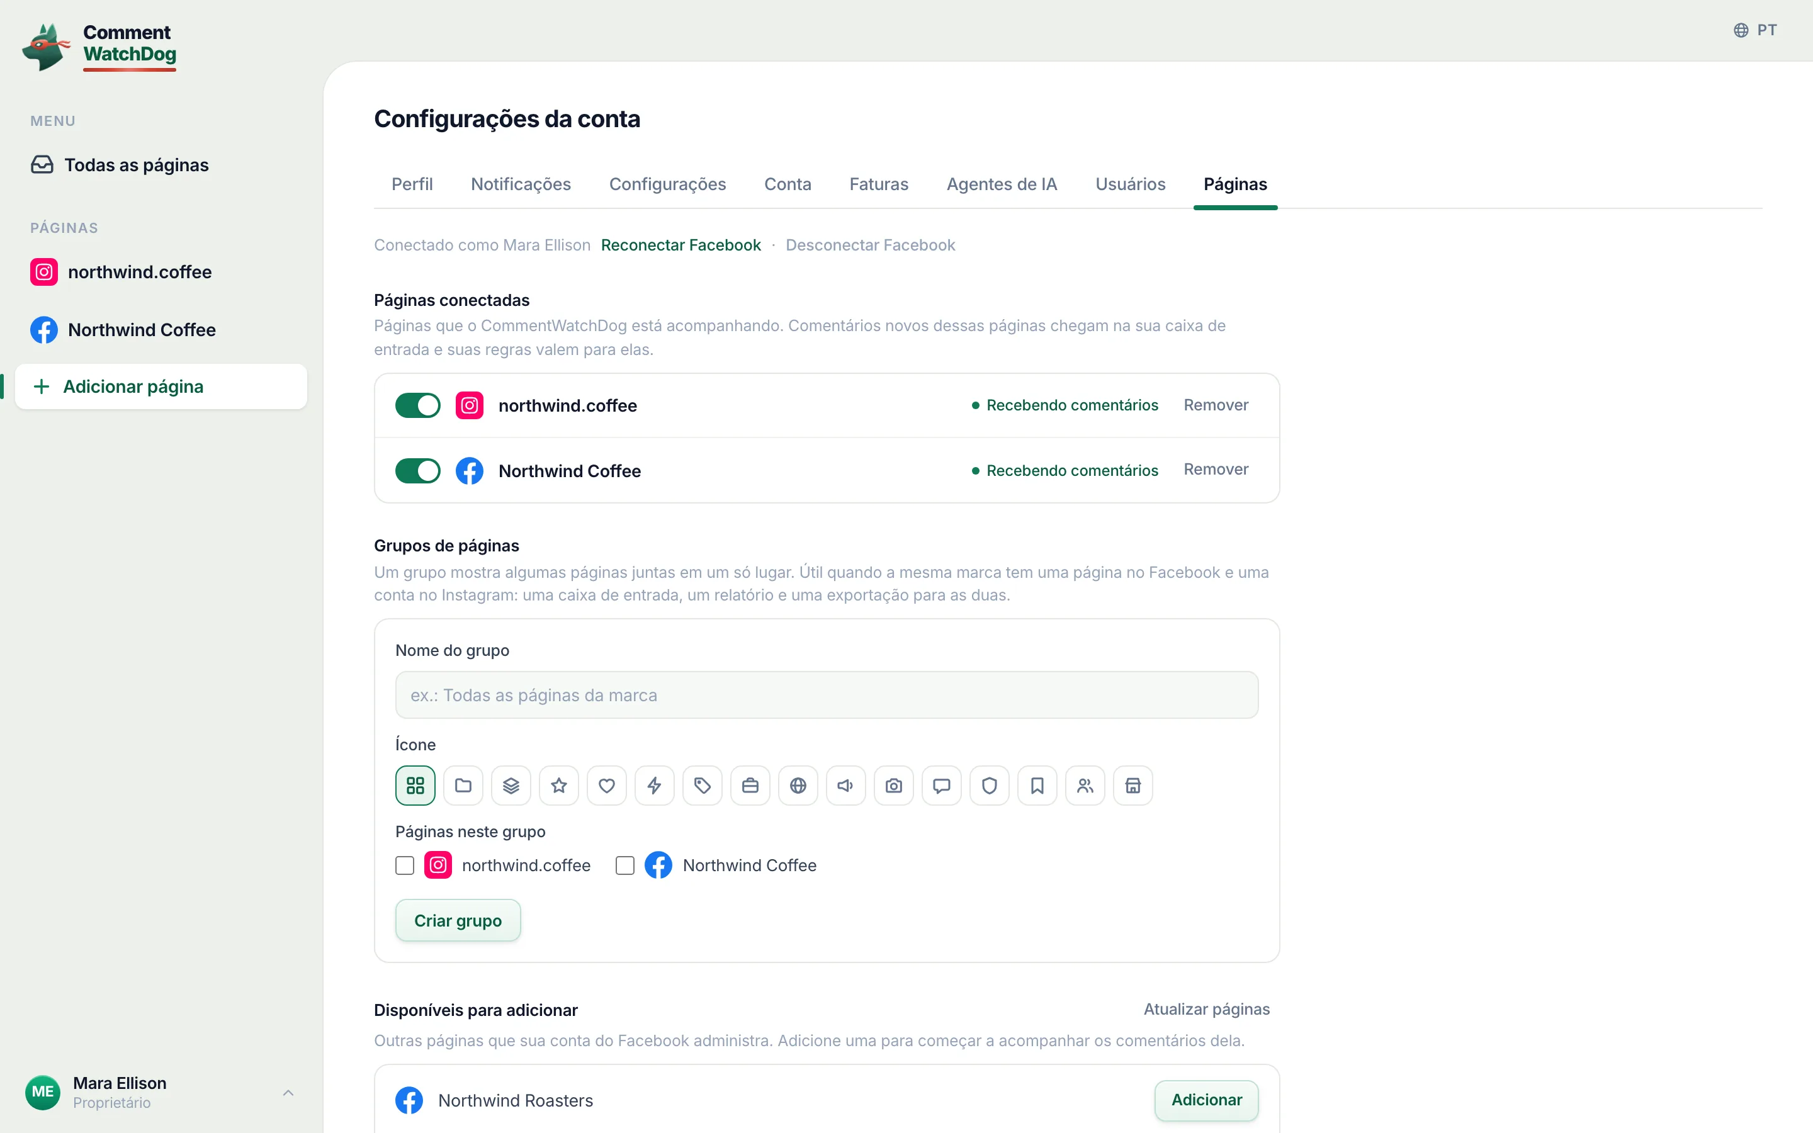Screen dimensions: 1813x1133
Task: Remove the Northwind Coffee connected page
Action: [x=1216, y=469]
